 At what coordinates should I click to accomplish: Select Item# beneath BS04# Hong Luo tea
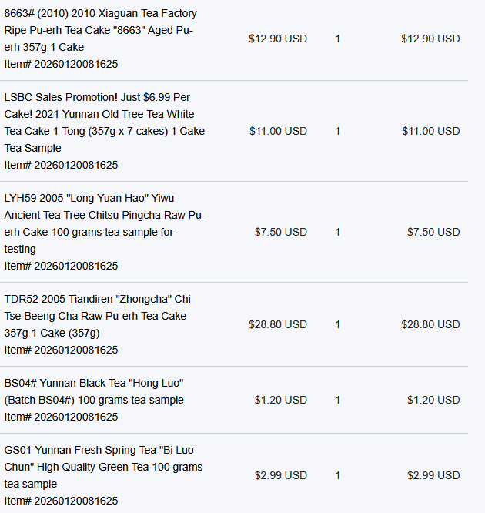point(61,417)
